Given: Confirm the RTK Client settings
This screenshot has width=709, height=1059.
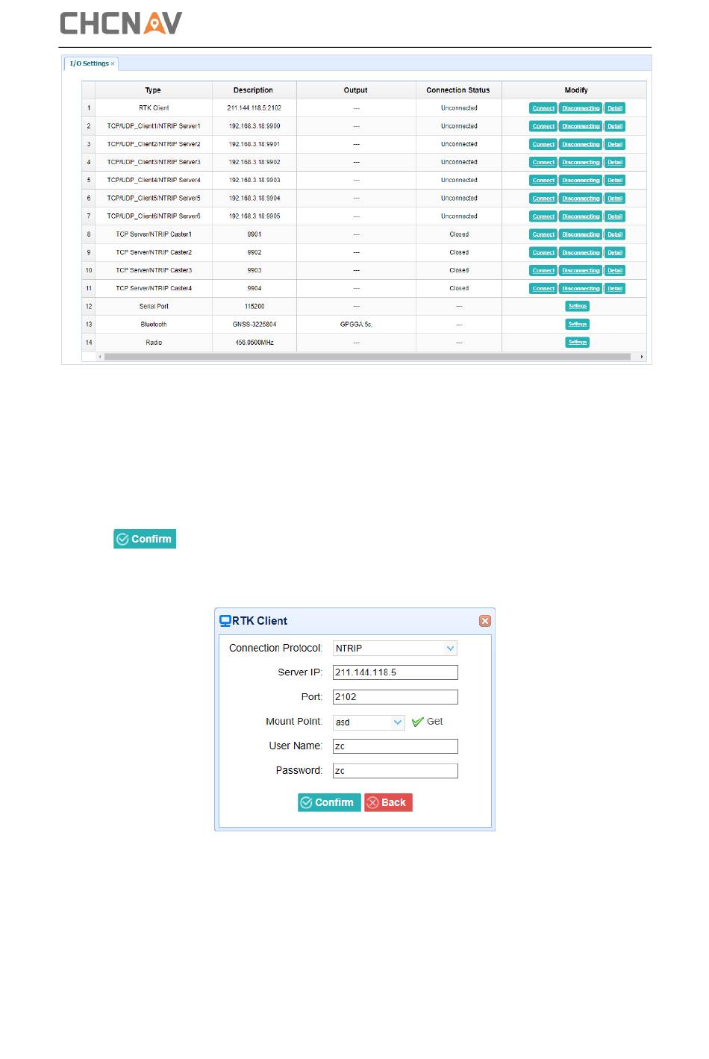Looking at the screenshot, I should pyautogui.click(x=329, y=802).
